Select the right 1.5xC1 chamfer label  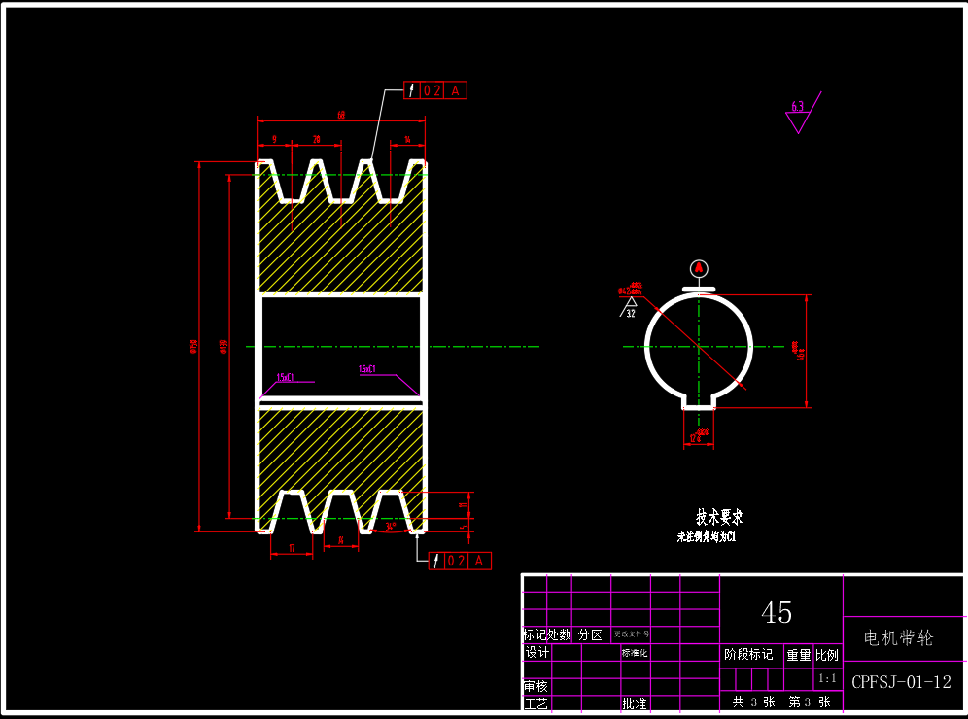point(367,369)
